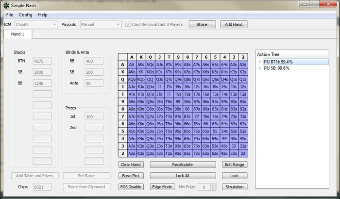
Task: Open the Help menu
Action: tap(43, 15)
